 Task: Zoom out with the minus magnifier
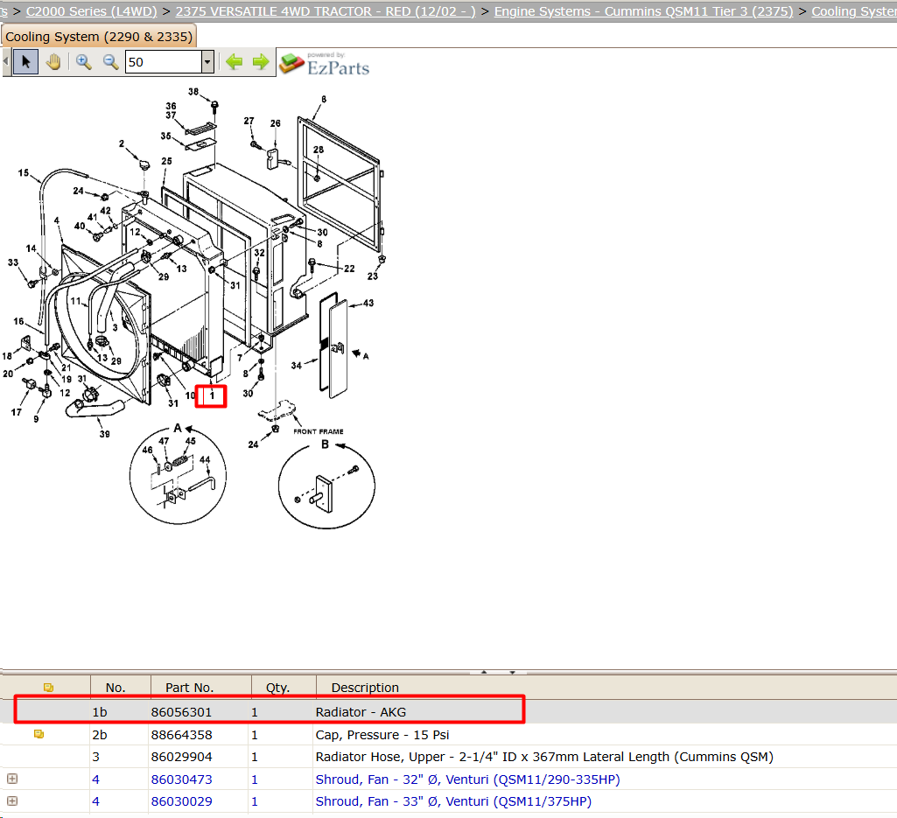pyautogui.click(x=110, y=62)
